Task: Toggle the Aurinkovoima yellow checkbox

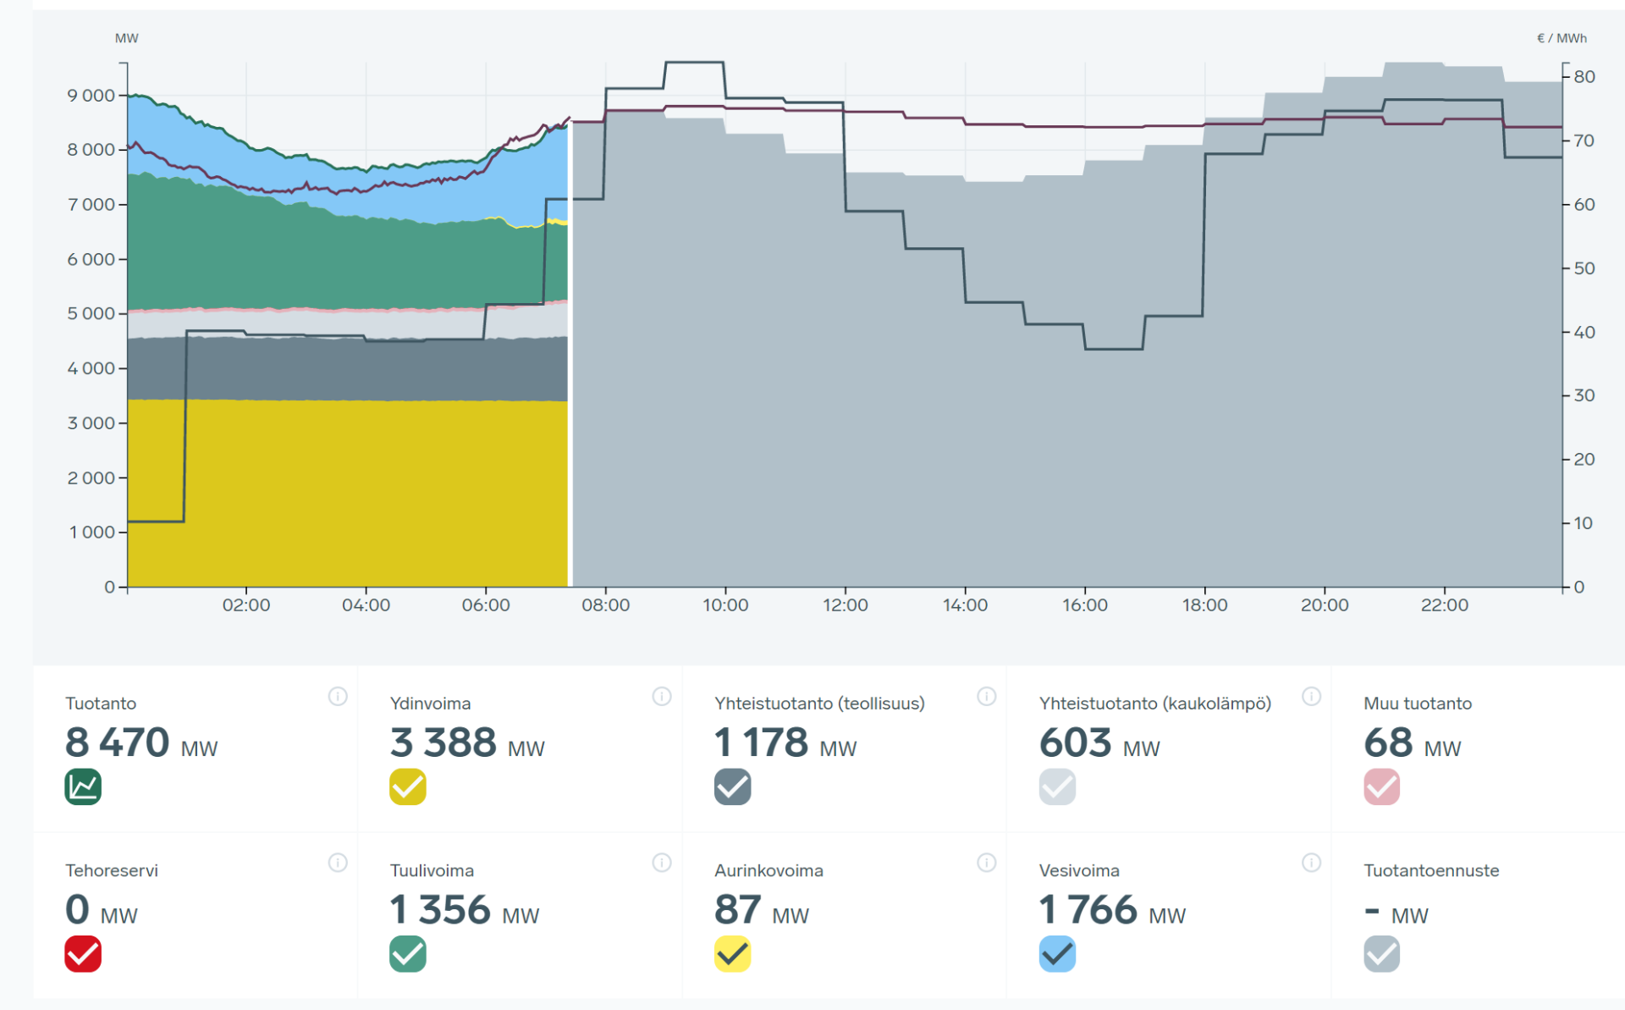Action: [x=732, y=954]
